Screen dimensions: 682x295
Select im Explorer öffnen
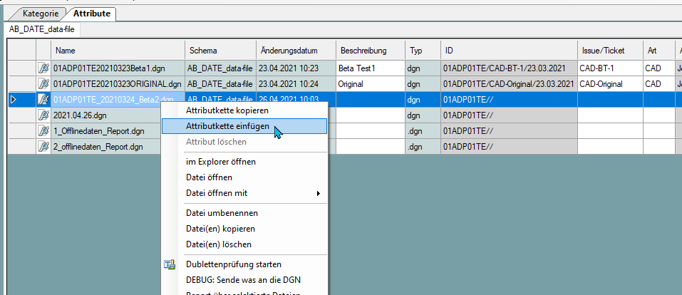244,162
